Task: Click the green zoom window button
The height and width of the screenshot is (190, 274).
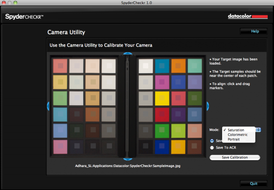Action: pyautogui.click(x=15, y=2)
